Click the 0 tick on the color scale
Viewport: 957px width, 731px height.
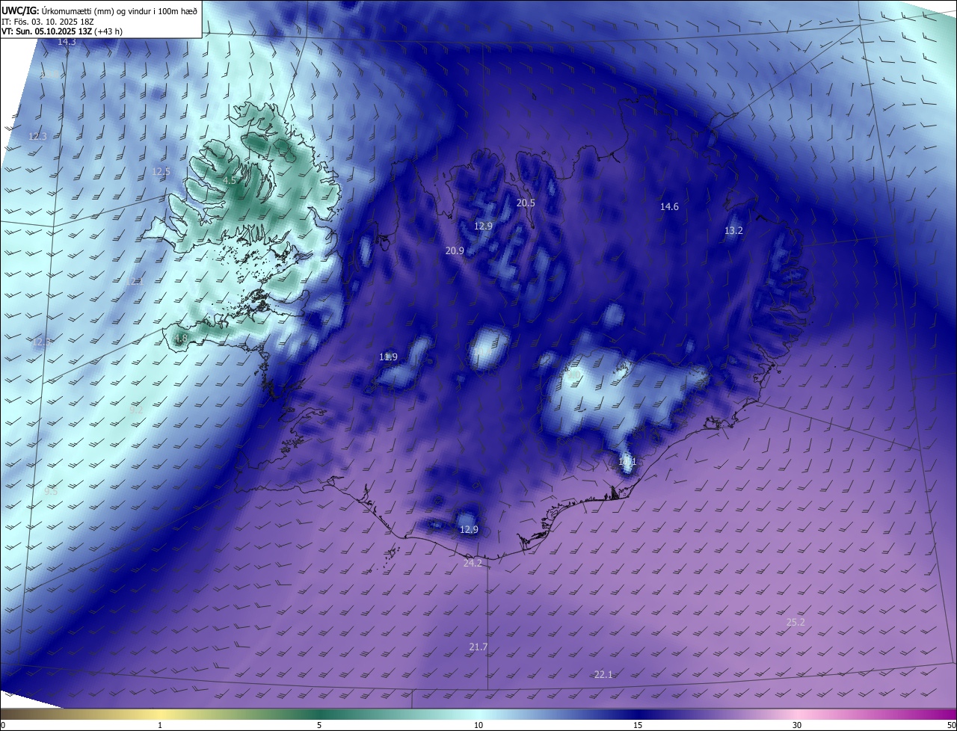3,725
